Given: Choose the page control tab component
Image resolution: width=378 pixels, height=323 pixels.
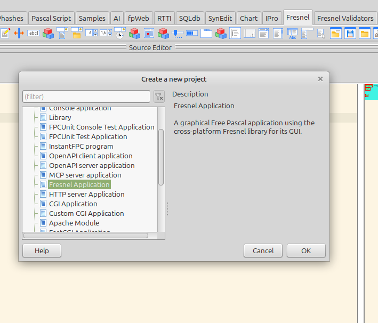Looking at the screenshot, I should pos(206,33).
